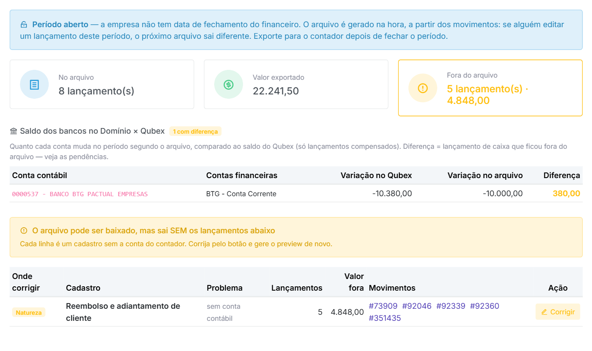This screenshot has height=351, width=592.
Task: Click 'Diferença' column header
Action: point(562,175)
